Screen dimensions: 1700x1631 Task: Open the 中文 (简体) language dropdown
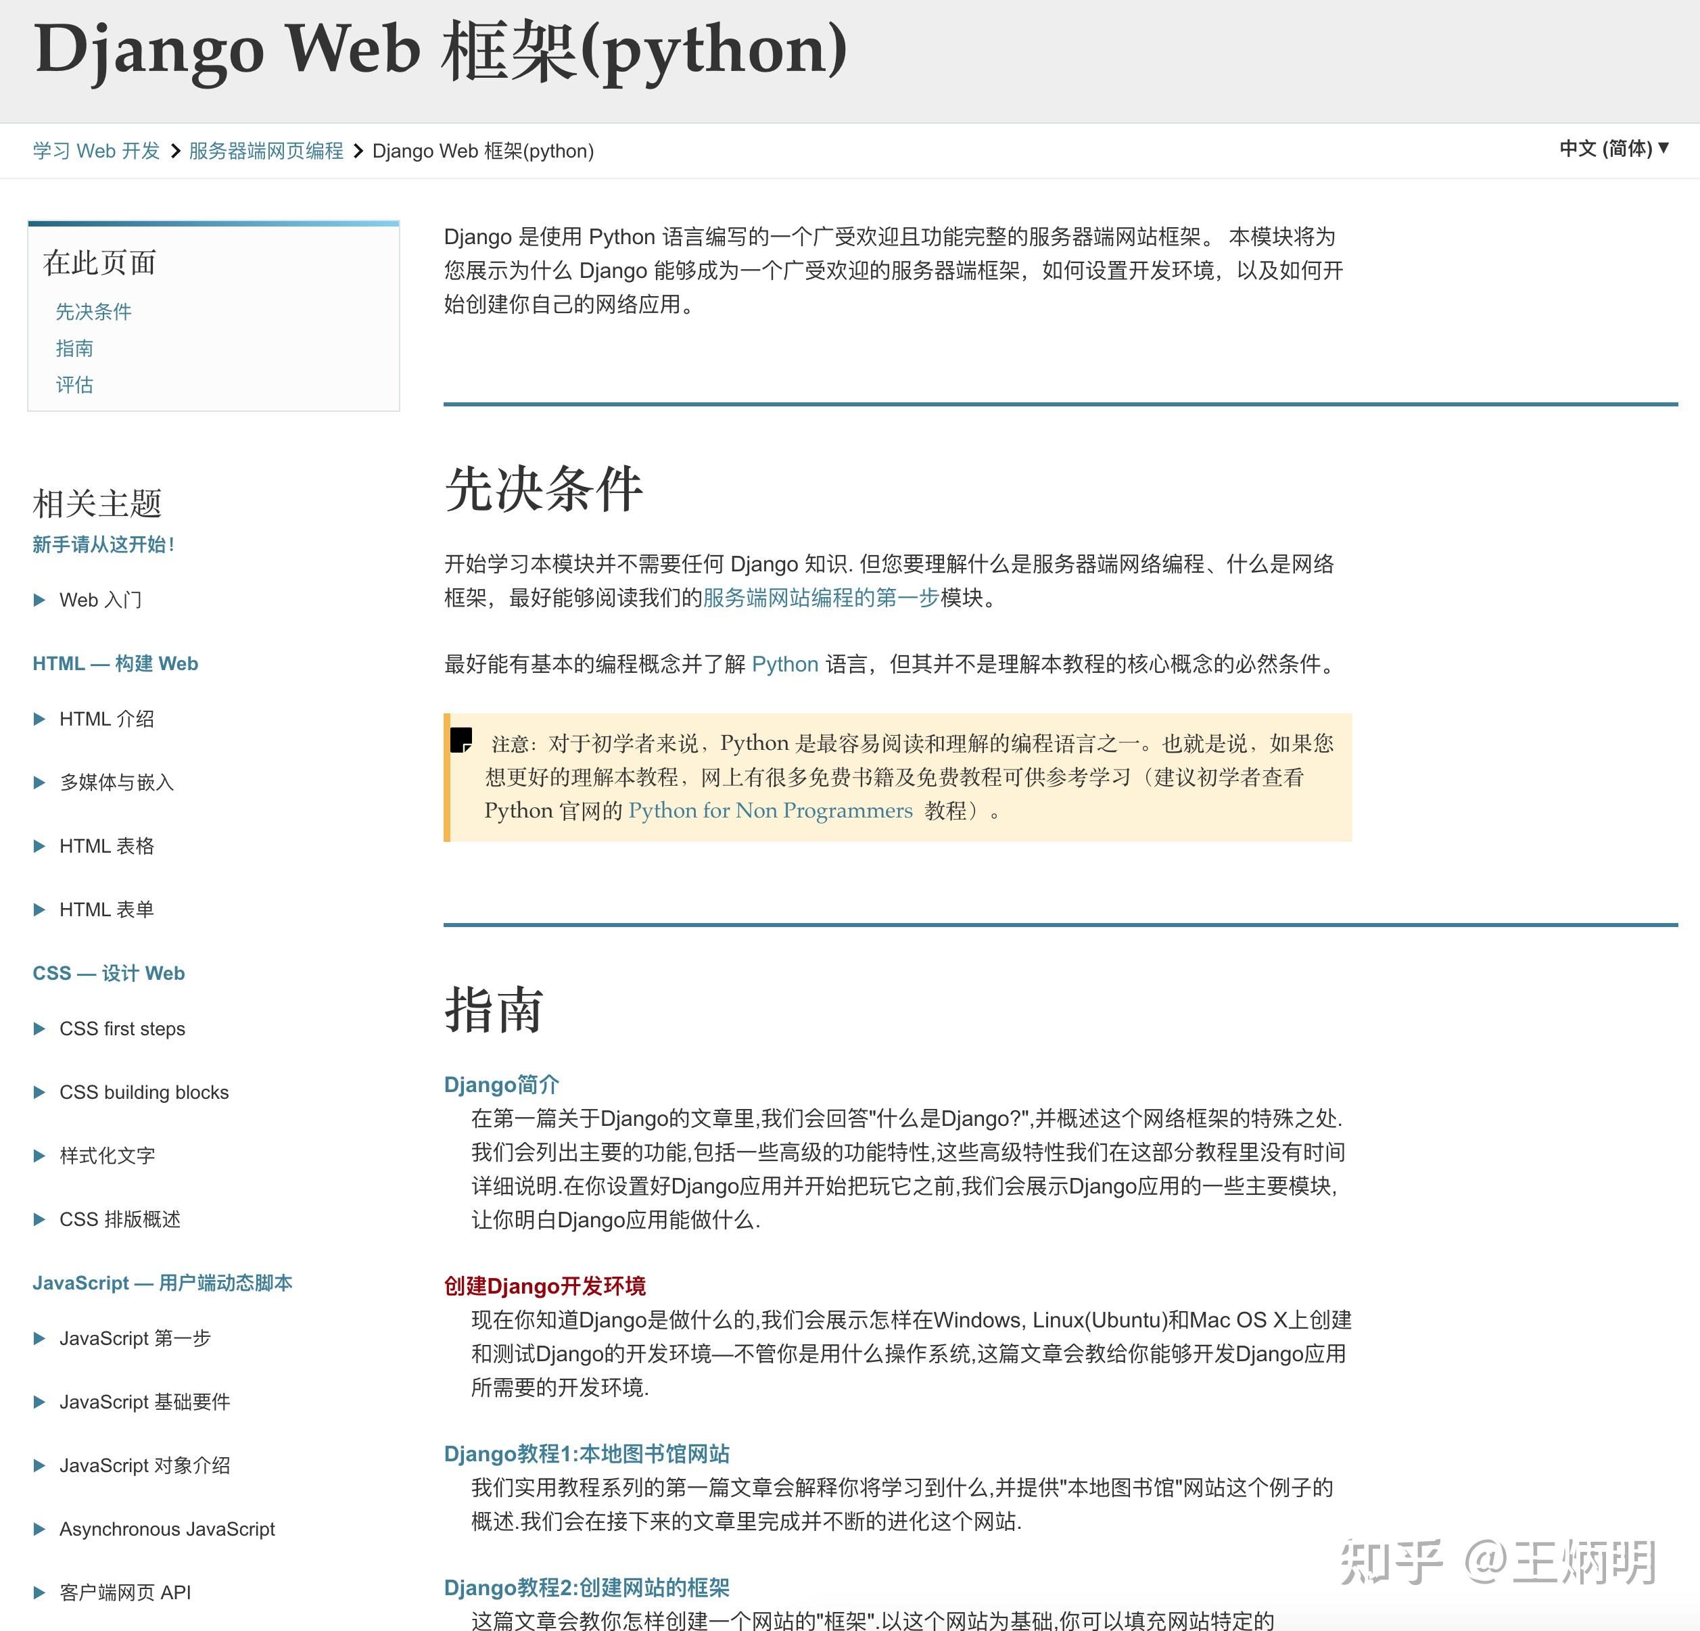click(x=1613, y=148)
